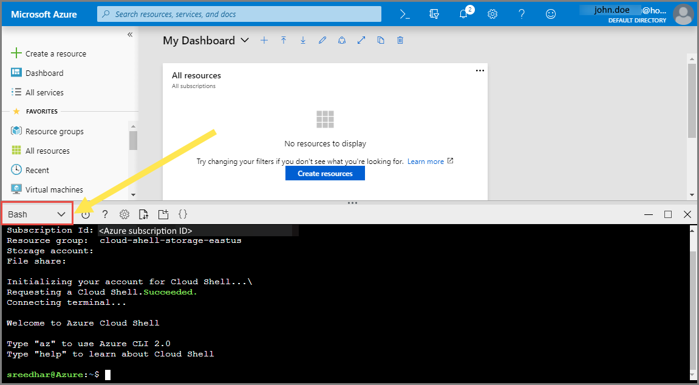Image resolution: width=699 pixels, height=385 pixels.
Task: Click the Delete dashboard trash icon
Action: pyautogui.click(x=400, y=40)
